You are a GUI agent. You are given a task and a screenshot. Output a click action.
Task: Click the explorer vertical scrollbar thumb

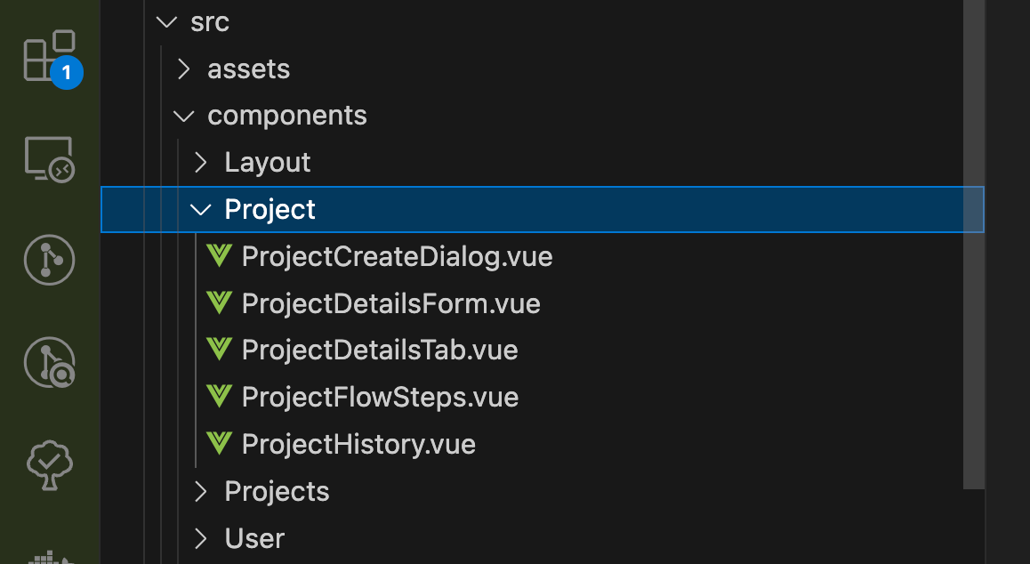coord(973,245)
